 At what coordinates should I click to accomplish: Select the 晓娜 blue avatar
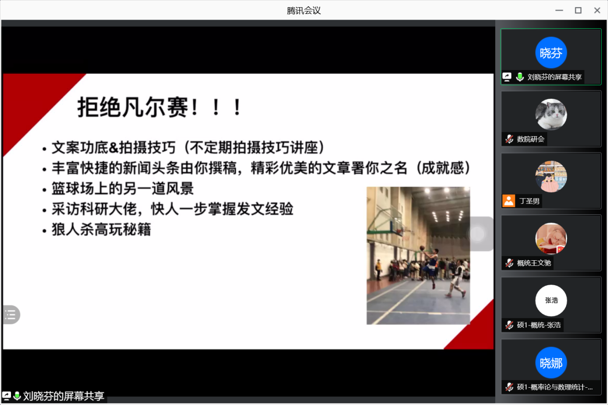pyautogui.click(x=551, y=363)
